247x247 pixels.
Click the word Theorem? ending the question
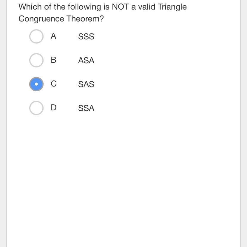85,18
